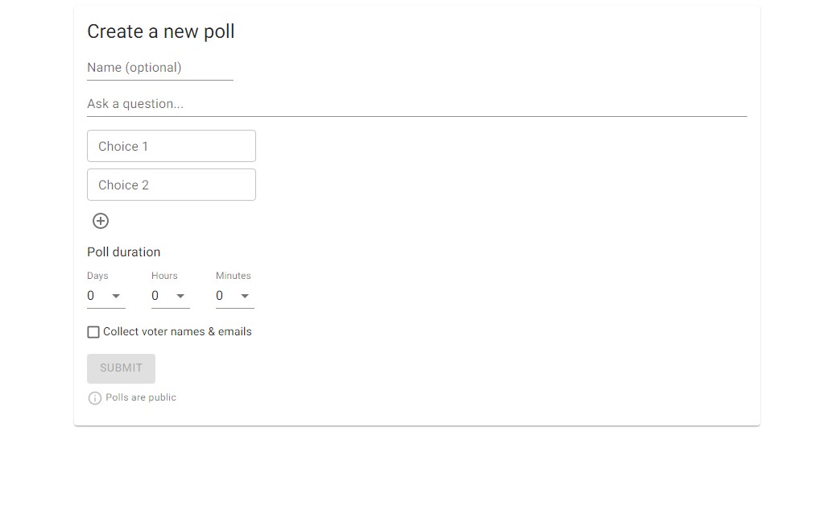Select the Choice 1 input box
The width and height of the screenshot is (823, 507).
point(171,147)
